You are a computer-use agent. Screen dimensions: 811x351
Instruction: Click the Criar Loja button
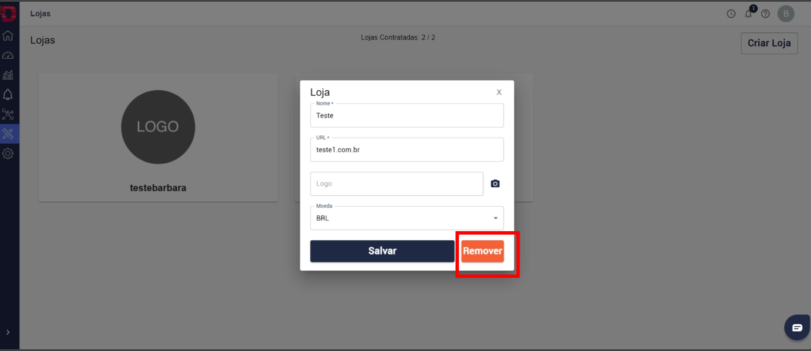[769, 43]
